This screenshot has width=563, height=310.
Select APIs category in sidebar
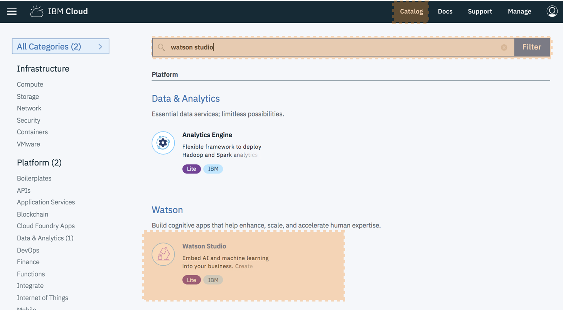click(24, 190)
